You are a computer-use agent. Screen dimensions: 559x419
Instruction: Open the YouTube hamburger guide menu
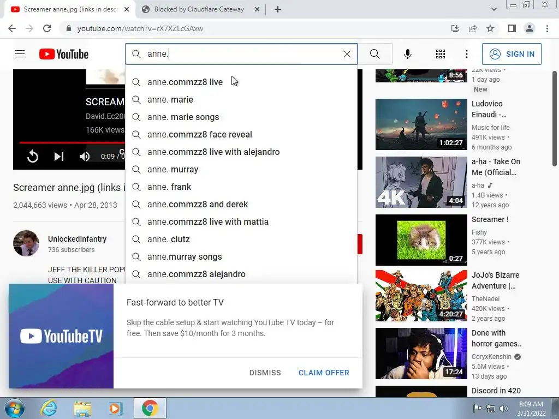[x=20, y=54]
